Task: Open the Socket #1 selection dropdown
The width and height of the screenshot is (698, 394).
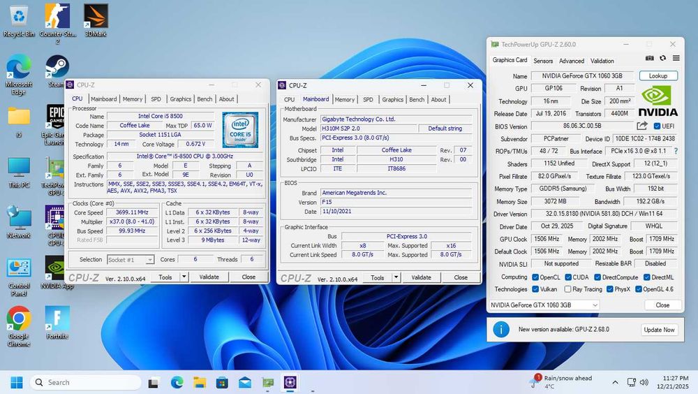Action: [x=131, y=259]
